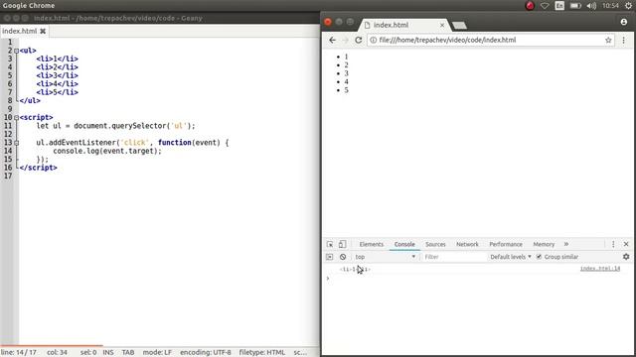Open the Memory tab
The width and height of the screenshot is (636, 357).
point(544,245)
